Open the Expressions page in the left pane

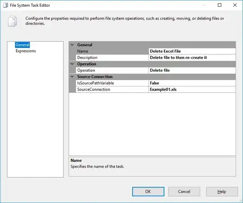click(x=26, y=51)
